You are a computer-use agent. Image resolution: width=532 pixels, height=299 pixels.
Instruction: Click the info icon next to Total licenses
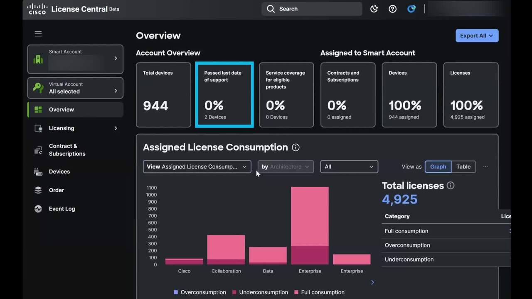[x=451, y=186]
